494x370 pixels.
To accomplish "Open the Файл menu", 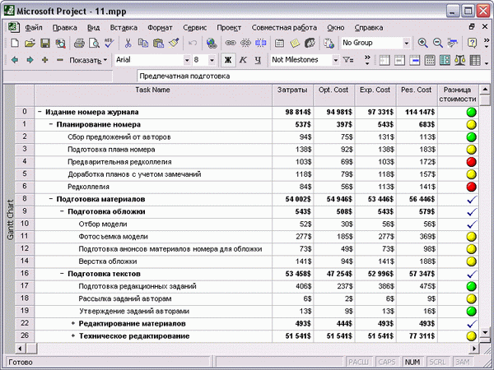I will [34, 28].
